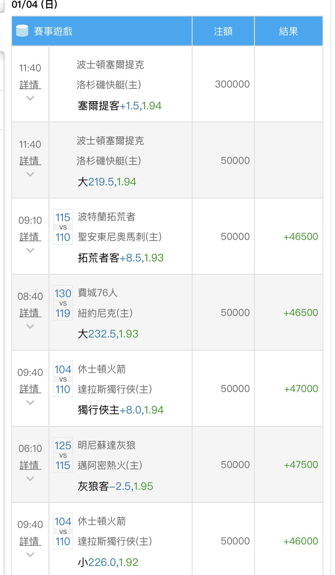
Task: Open 詳情 for Celtics 大219.5 bet
Action: point(30,160)
